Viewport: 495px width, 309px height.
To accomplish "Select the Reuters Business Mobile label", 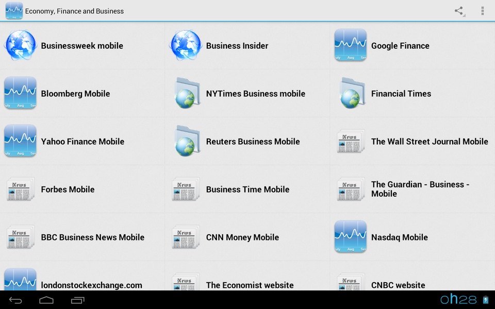I will (253, 142).
